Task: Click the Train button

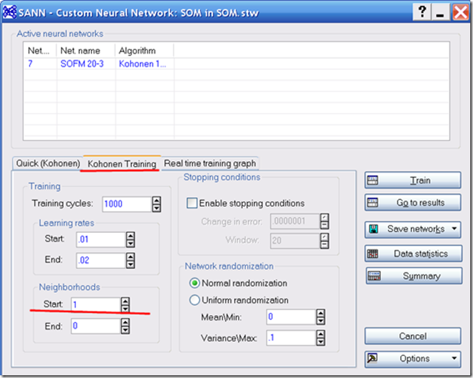Action: pos(413,180)
